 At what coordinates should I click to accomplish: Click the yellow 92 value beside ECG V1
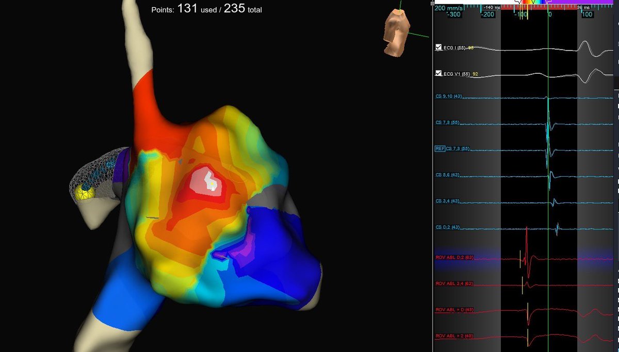point(476,74)
